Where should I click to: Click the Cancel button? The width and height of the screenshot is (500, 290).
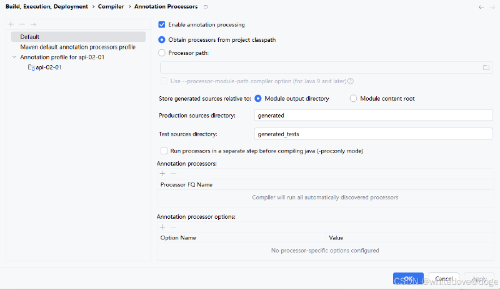(x=444, y=279)
